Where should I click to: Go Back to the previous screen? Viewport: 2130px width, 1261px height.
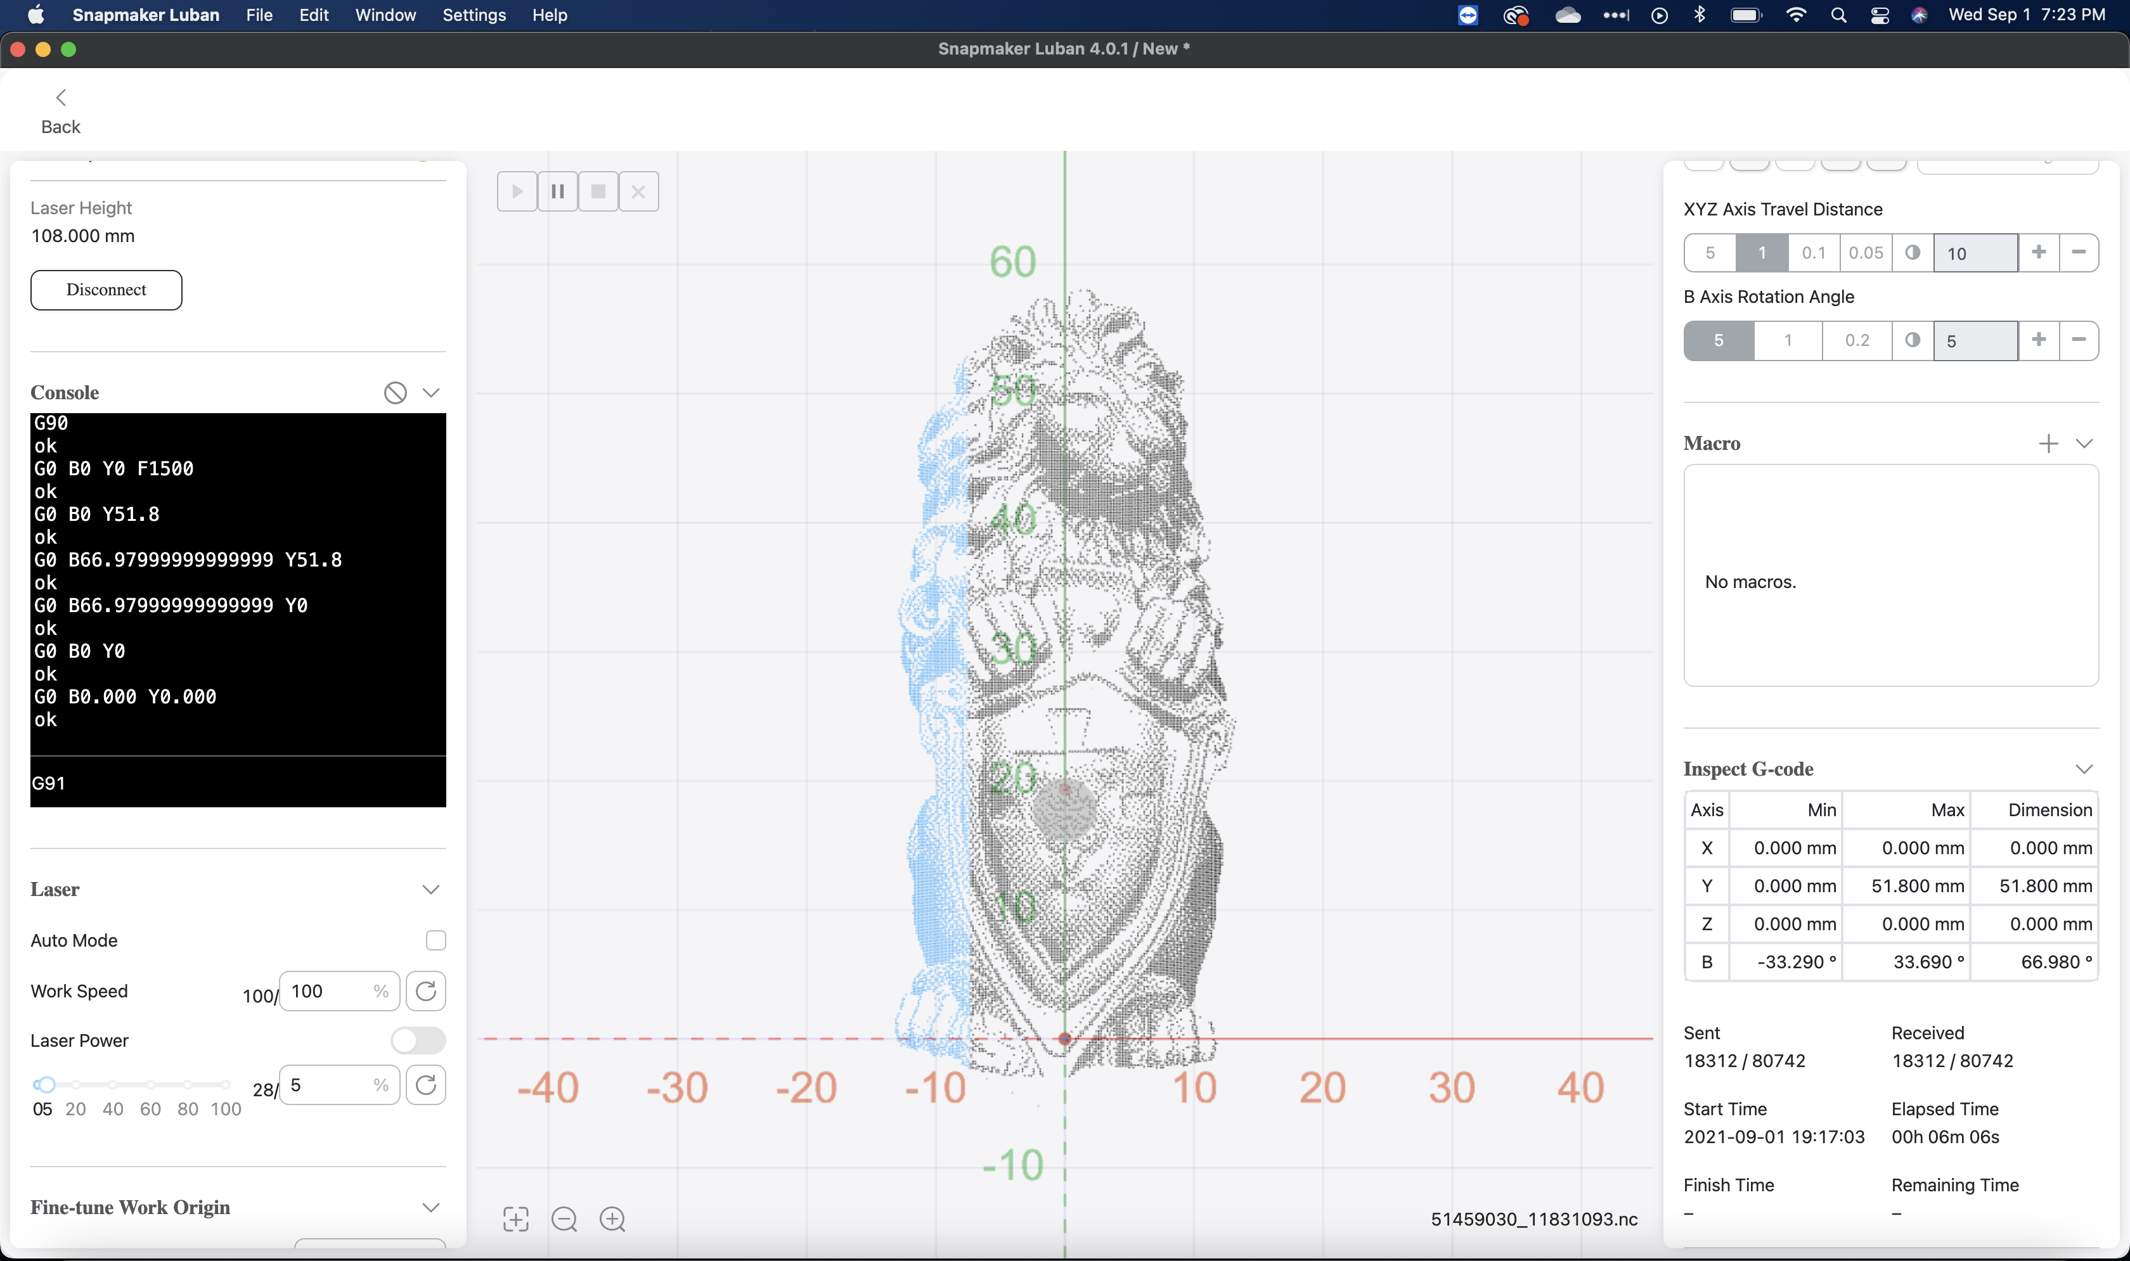coord(60,109)
